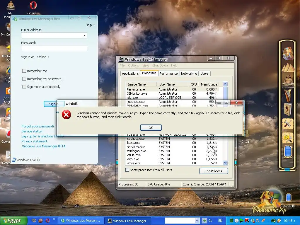This screenshot has height=225, width=300.
Task: Open the Egypt start button
Action: click(x=13, y=221)
